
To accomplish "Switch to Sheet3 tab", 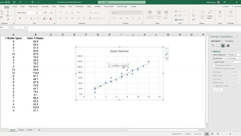I will coord(29,130).
